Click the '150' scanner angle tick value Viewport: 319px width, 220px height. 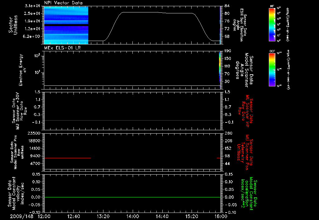tap(228, 58)
